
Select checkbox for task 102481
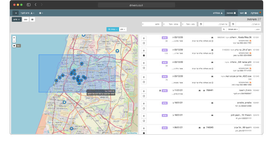[144, 108]
